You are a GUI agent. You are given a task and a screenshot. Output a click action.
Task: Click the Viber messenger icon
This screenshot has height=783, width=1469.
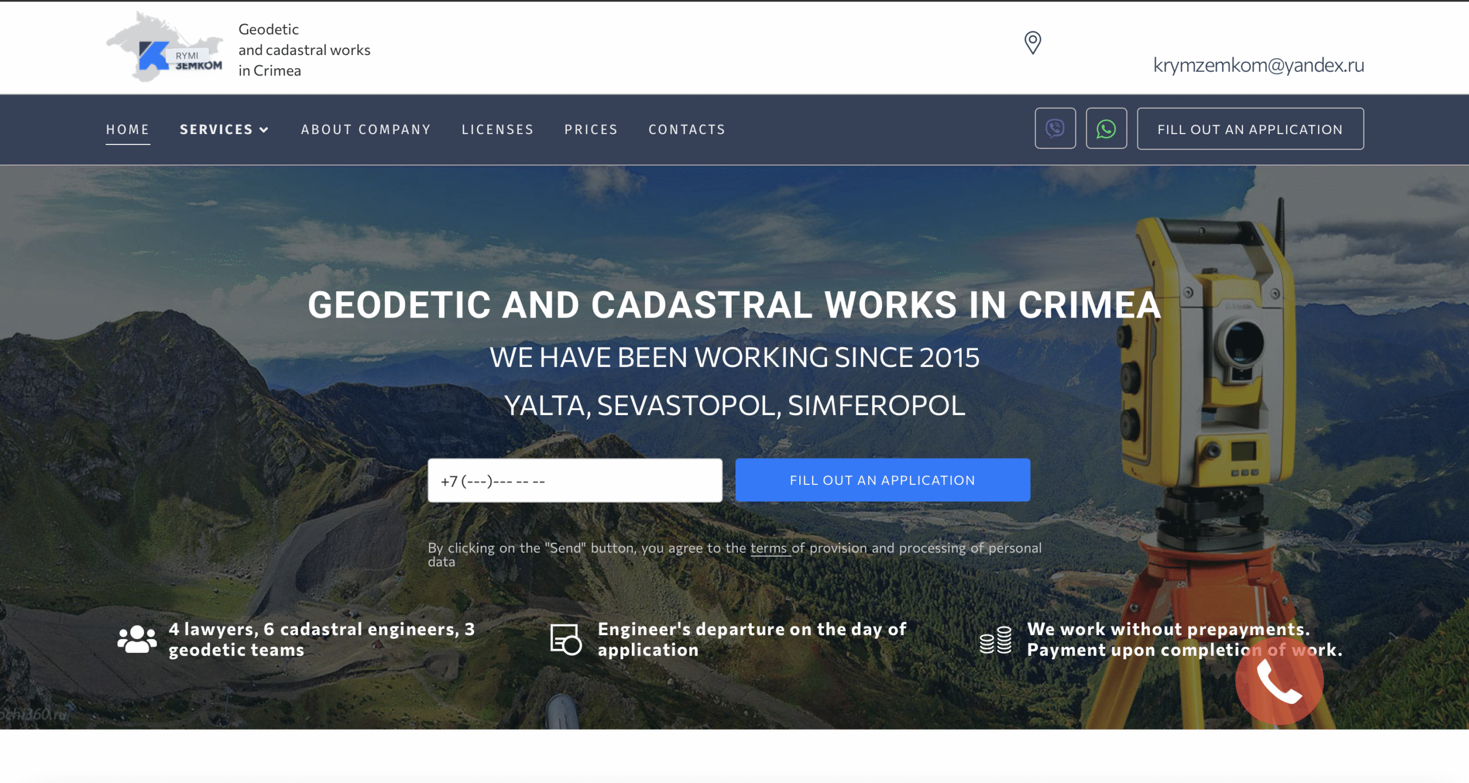click(1055, 128)
